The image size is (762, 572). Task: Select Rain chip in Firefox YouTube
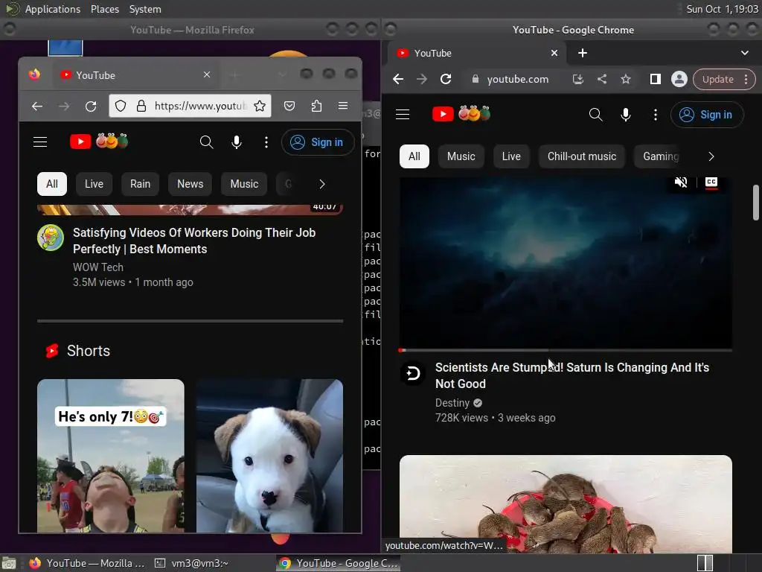pyautogui.click(x=141, y=184)
